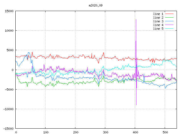The width and height of the screenshot is (182, 136).
Task: Click the chart title m2020_09
Action: (x=95, y=5)
